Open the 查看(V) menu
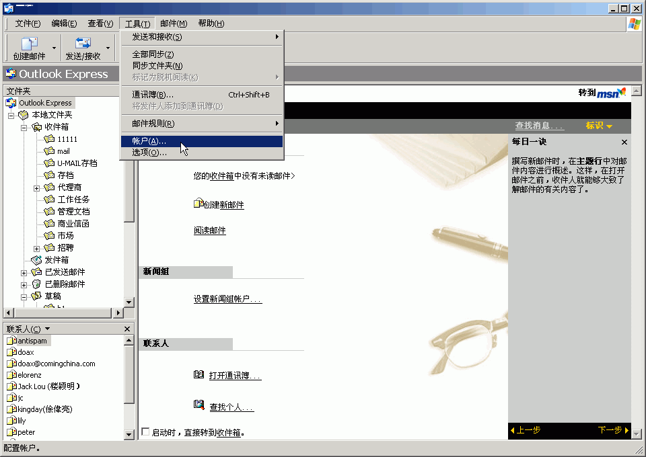Viewport: 646px width, 457px height. [100, 24]
